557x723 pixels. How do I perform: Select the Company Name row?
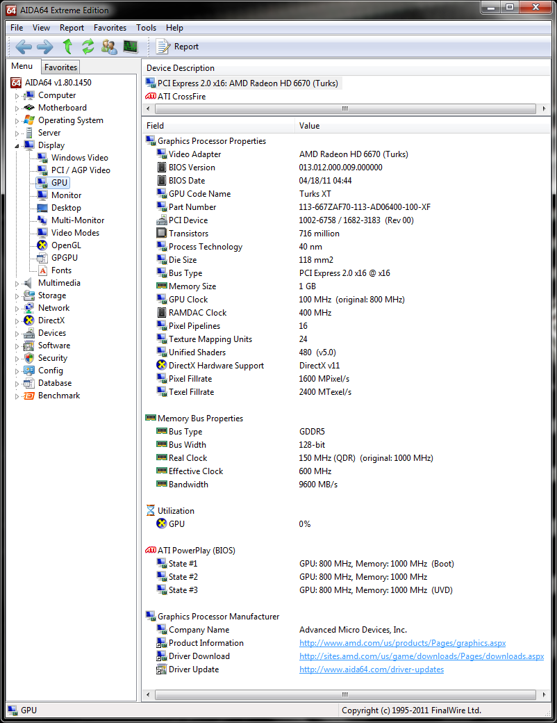(347, 629)
